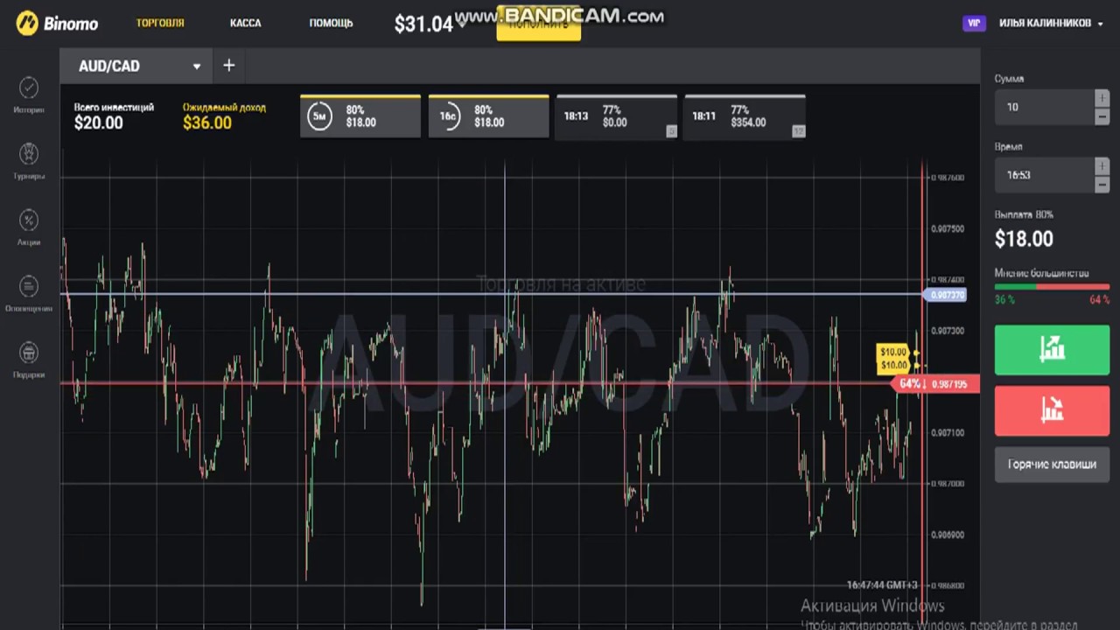Open the Горячие клавиши button

1052,465
